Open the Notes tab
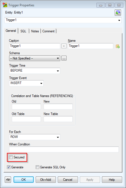Screen dimensions: 126x188 point(35,31)
